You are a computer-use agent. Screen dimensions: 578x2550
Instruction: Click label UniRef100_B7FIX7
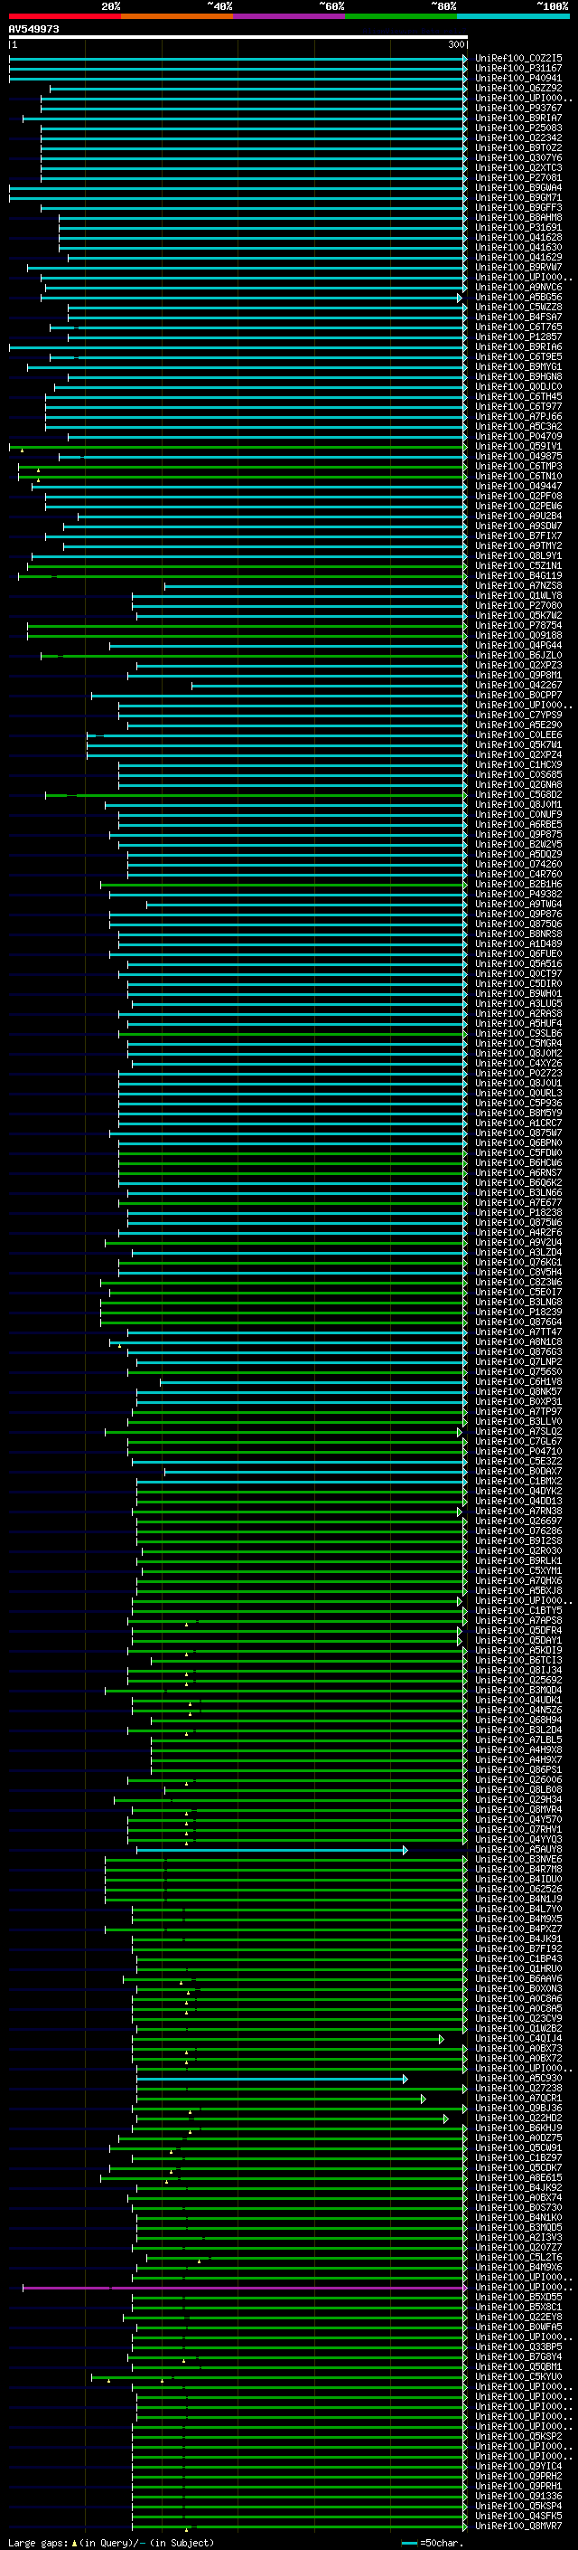click(518, 536)
